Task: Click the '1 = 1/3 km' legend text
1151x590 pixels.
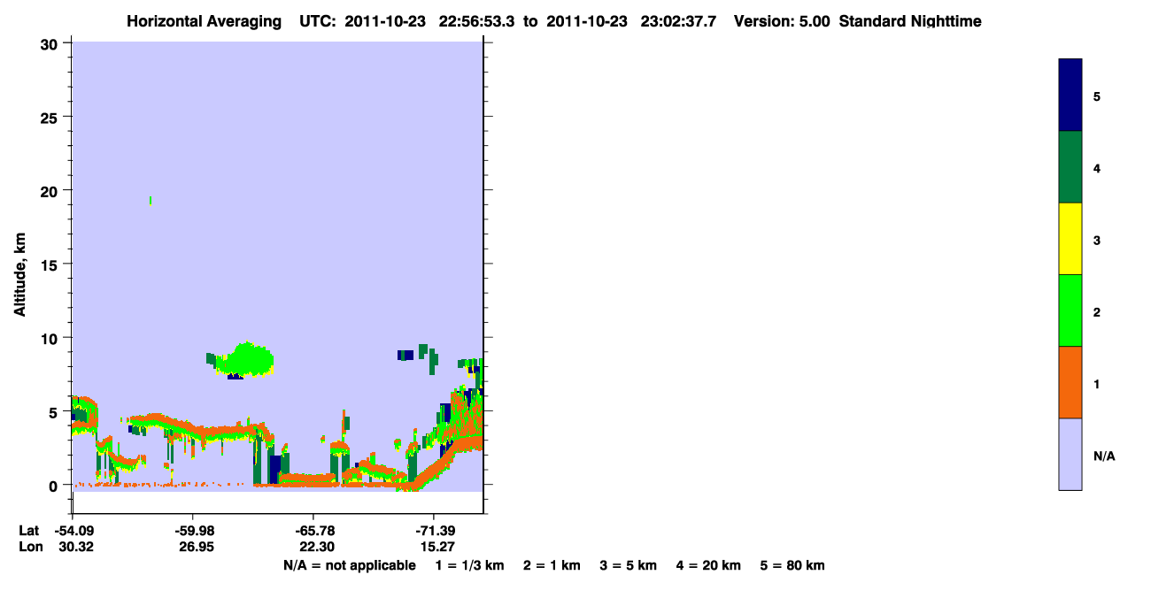Action: coord(470,565)
